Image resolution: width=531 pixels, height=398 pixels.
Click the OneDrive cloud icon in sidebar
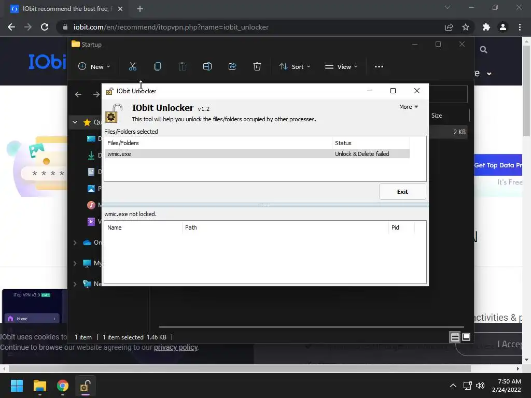point(87,243)
